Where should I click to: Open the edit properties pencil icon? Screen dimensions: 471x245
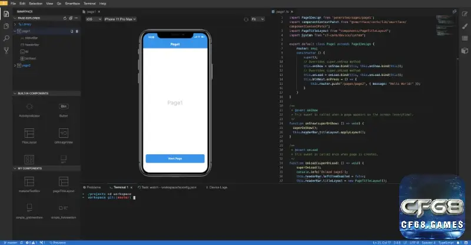click(465, 14)
